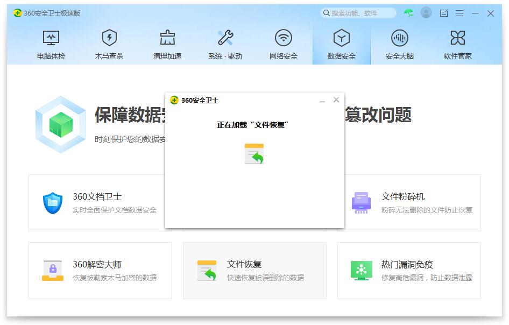Click description 粉碎无法删除的文件防止恢复
Image resolution: width=509 pixels, height=325 pixels.
pyautogui.click(x=427, y=210)
